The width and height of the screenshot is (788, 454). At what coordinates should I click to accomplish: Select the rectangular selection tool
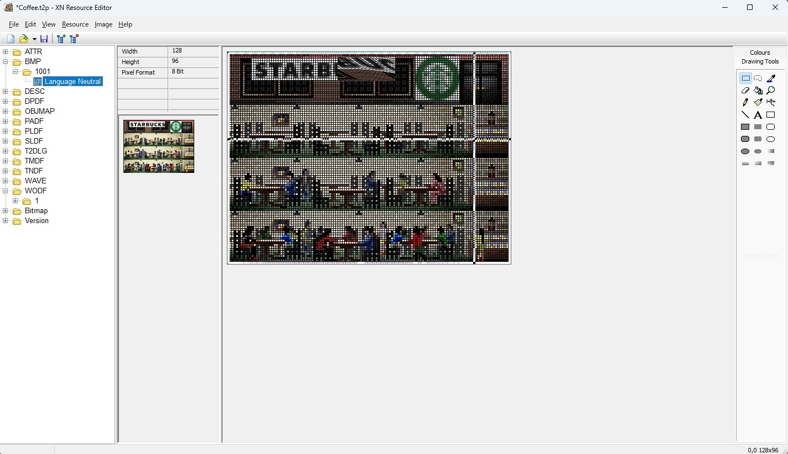745,78
